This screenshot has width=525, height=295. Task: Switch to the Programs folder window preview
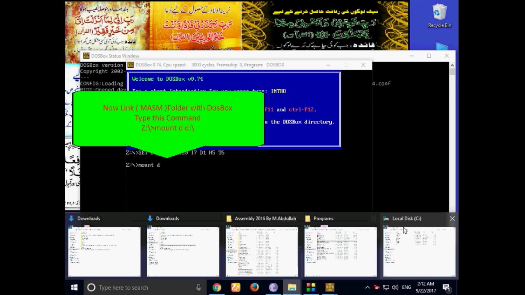[340, 252]
